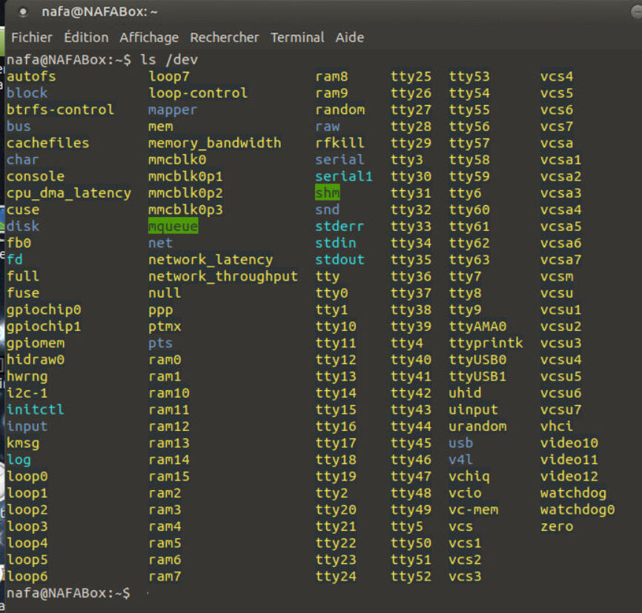Click the 'null' entry
The height and width of the screenshot is (613, 642).
(165, 293)
